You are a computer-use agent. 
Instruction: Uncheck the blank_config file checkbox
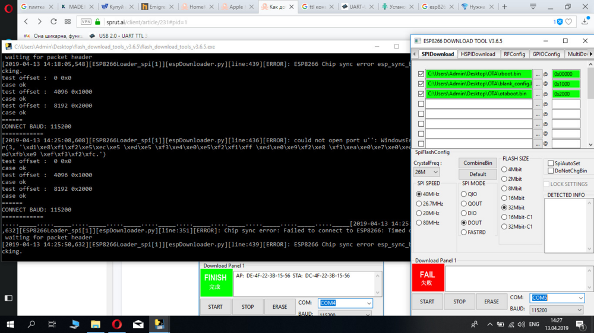(421, 84)
